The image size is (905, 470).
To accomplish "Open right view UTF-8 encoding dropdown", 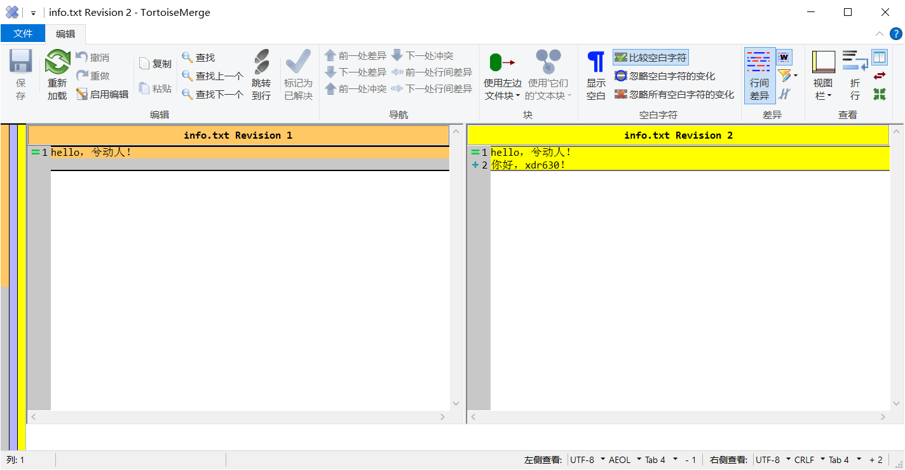I will coord(772,460).
